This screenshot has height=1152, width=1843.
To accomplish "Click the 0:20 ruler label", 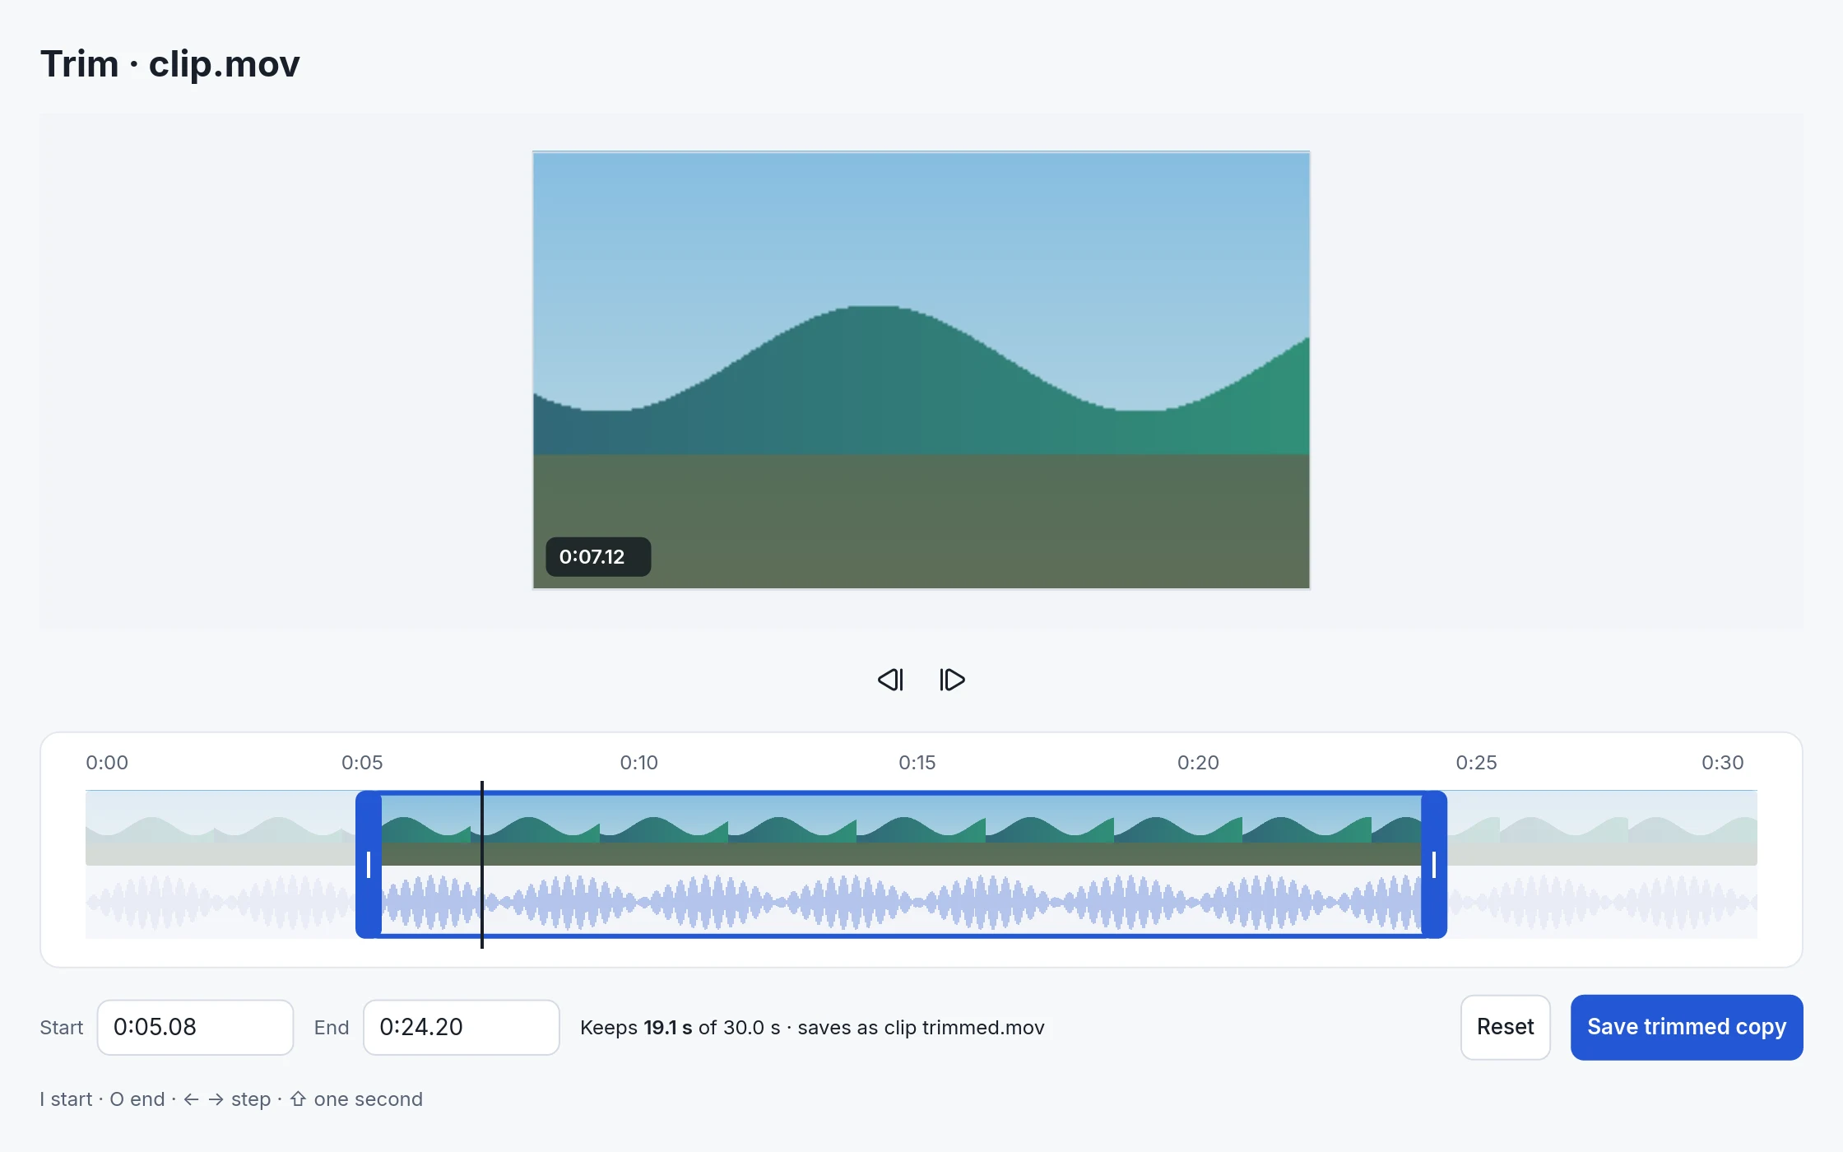I will (x=1198, y=763).
